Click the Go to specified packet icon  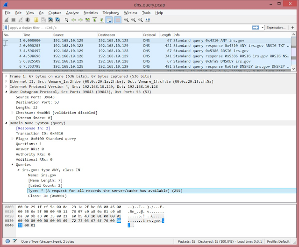(x=87, y=20)
